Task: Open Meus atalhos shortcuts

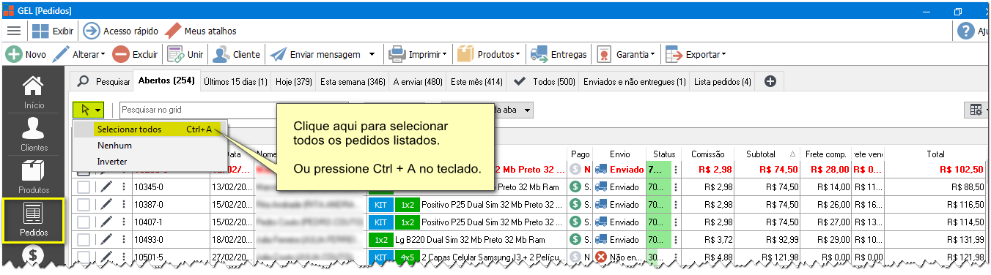Action: 200,31
